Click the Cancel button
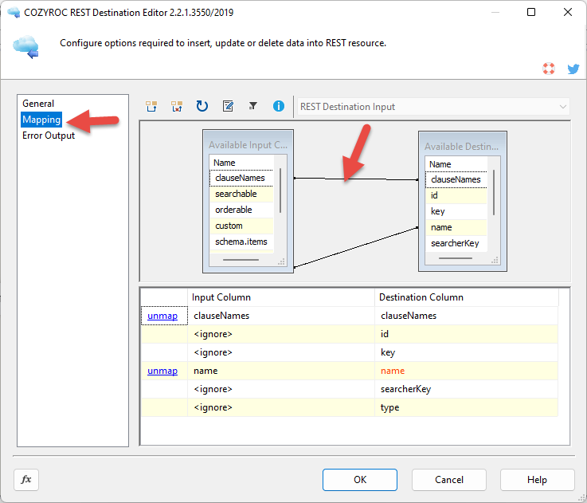This screenshot has height=503, width=587. click(x=449, y=480)
